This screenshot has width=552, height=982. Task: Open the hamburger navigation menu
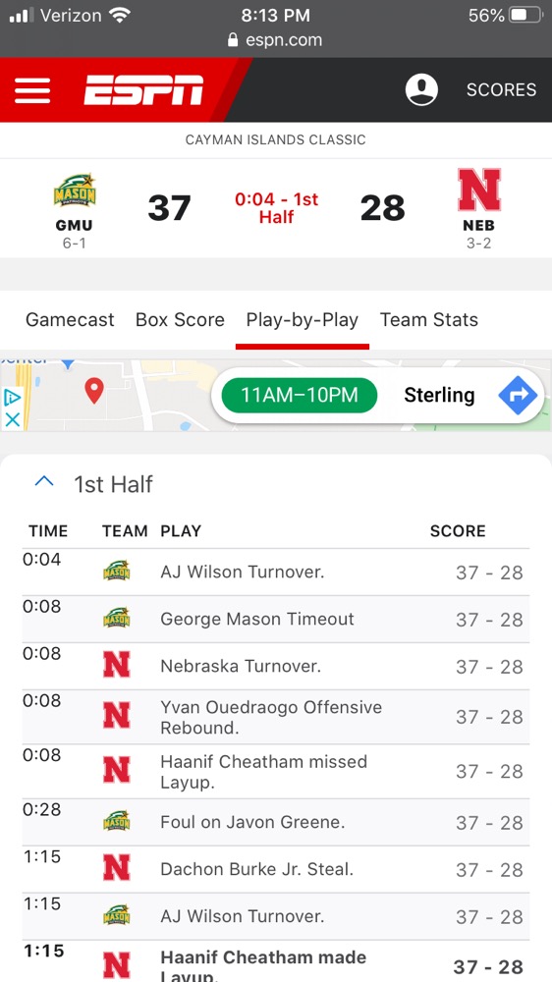(32, 90)
